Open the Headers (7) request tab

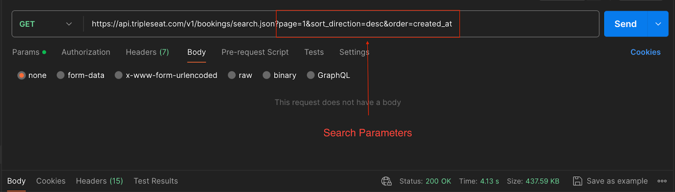[147, 52]
